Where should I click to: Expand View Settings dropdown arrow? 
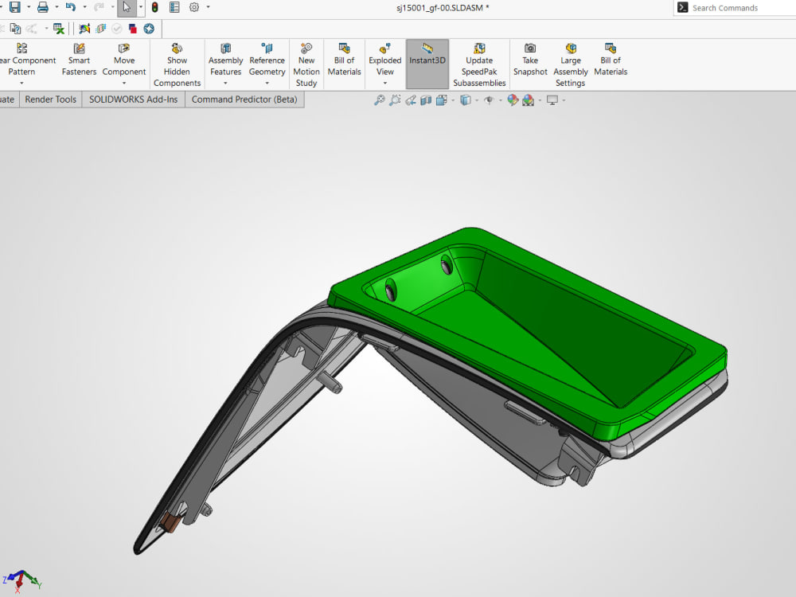click(564, 100)
